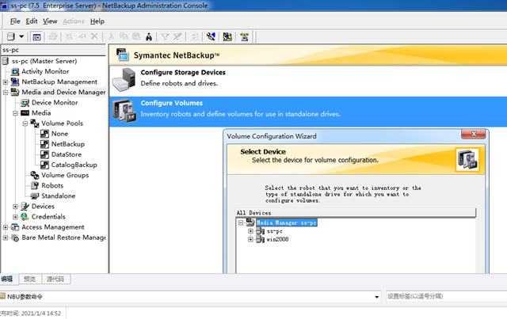Click the server login toolbar icon
This screenshot has width=507, height=319.
[x=10, y=36]
